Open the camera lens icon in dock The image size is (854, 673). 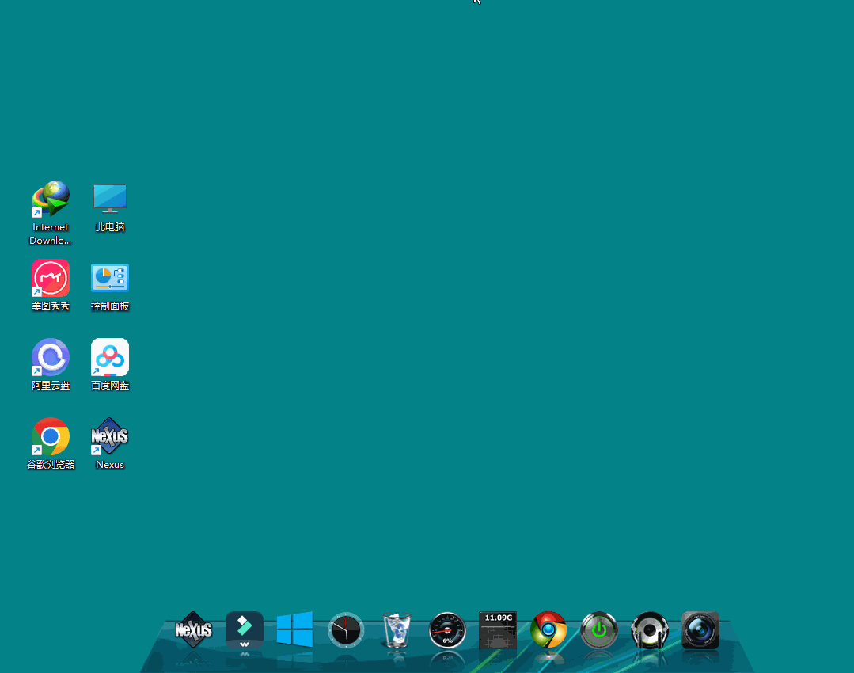click(700, 630)
